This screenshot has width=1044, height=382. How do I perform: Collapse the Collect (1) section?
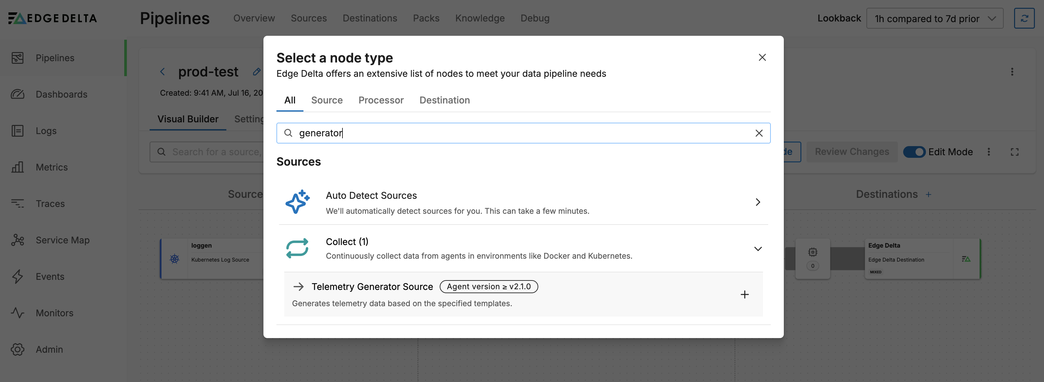pyautogui.click(x=757, y=249)
